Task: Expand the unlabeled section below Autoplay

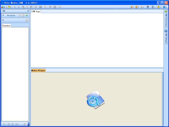Action: [3, 20]
